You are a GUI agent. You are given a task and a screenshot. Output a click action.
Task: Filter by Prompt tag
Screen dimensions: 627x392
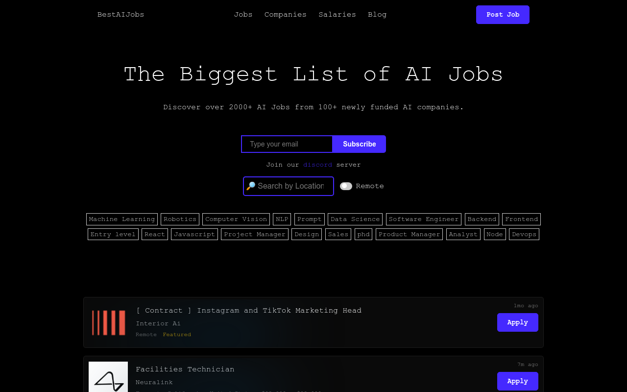310,219
